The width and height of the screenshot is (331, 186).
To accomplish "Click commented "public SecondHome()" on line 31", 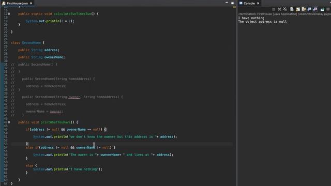I will click(x=38, y=64).
